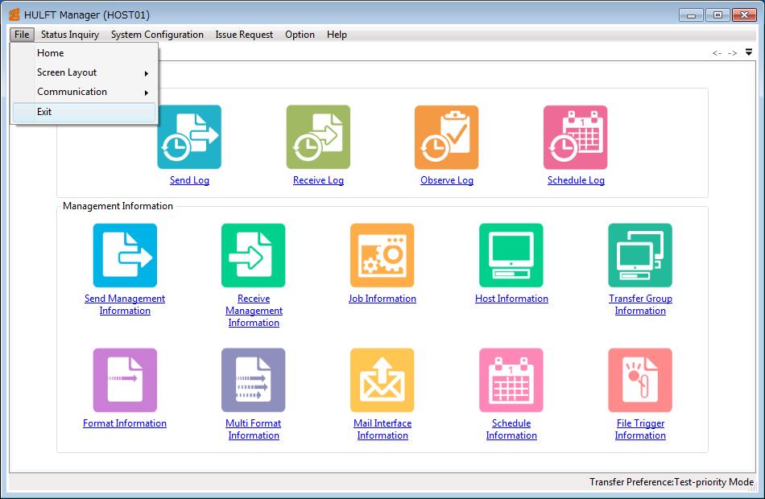Click the Send Management Information icon

pos(125,255)
